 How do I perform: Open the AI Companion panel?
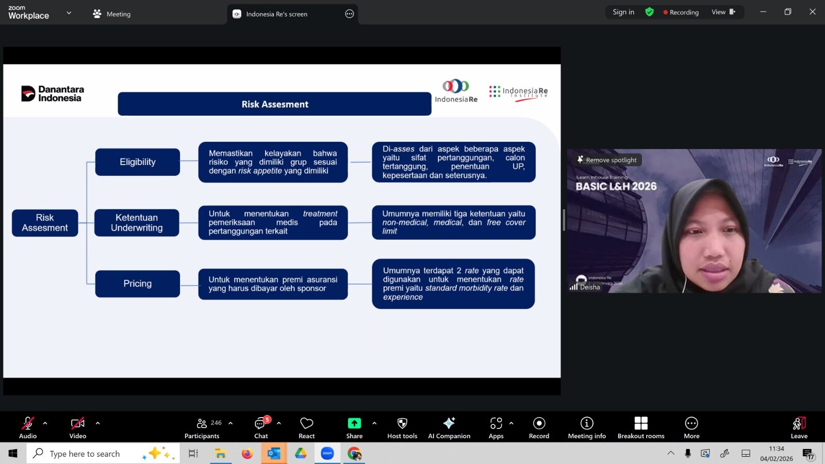(x=449, y=427)
